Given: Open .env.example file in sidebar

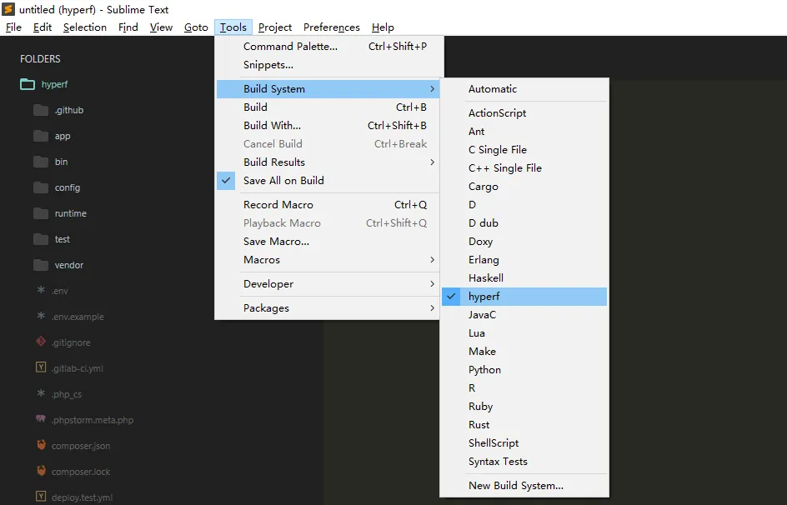Looking at the screenshot, I should tap(78, 317).
